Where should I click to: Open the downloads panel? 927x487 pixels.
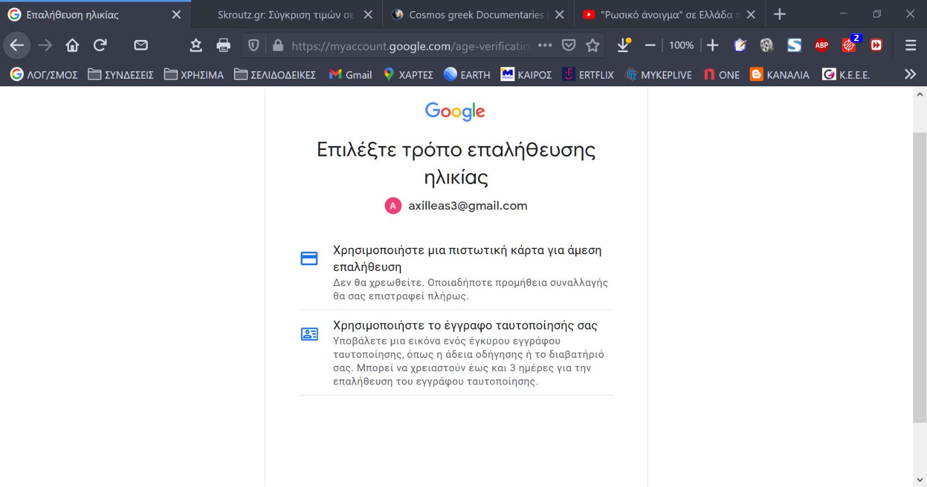click(x=623, y=45)
